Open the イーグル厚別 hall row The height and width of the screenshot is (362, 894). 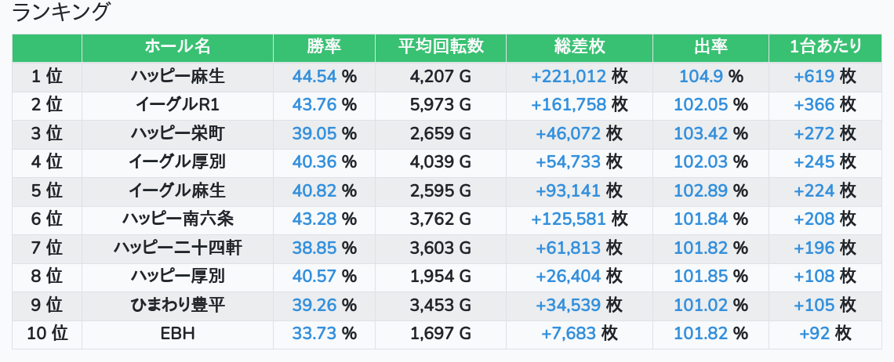tap(177, 162)
